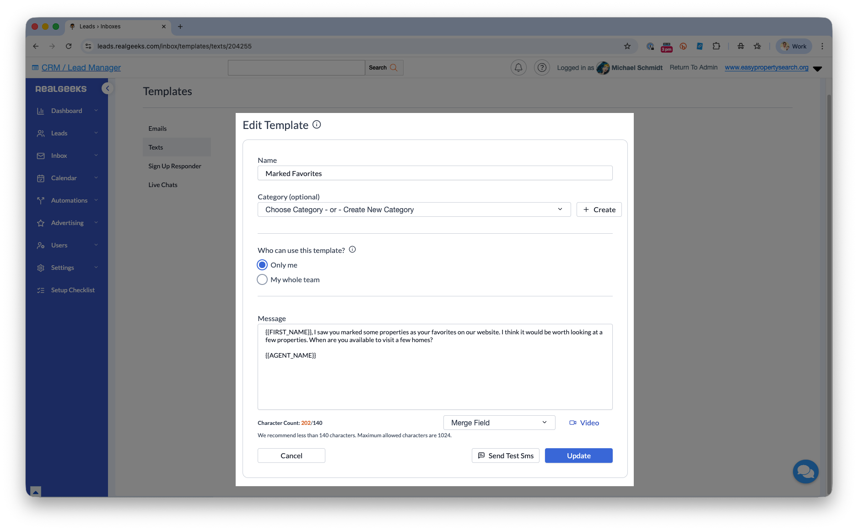
Task: Expand the Automations sidebar menu
Action: click(69, 200)
